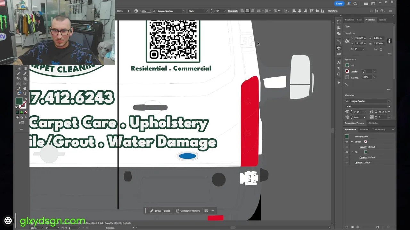
Task: Click the Fill color swatch in Appearance panel
Action: tap(365, 152)
